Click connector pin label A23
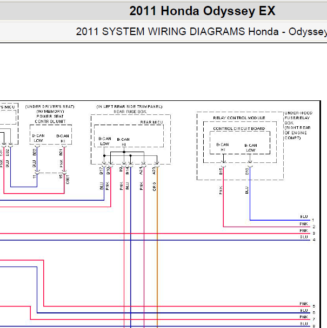This screenshot has width=327, height=328. click(x=154, y=171)
